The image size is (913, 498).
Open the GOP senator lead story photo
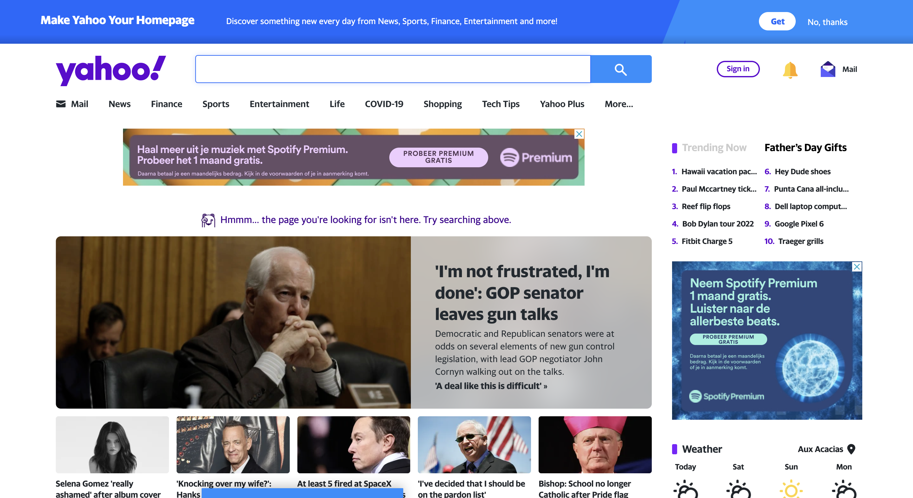(x=233, y=322)
